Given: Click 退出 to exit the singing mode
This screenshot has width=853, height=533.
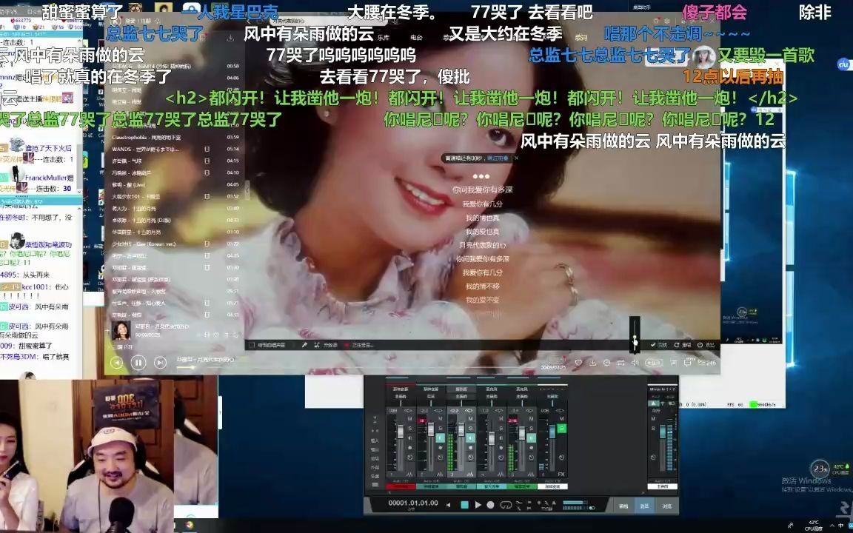Looking at the screenshot, I should (706, 345).
